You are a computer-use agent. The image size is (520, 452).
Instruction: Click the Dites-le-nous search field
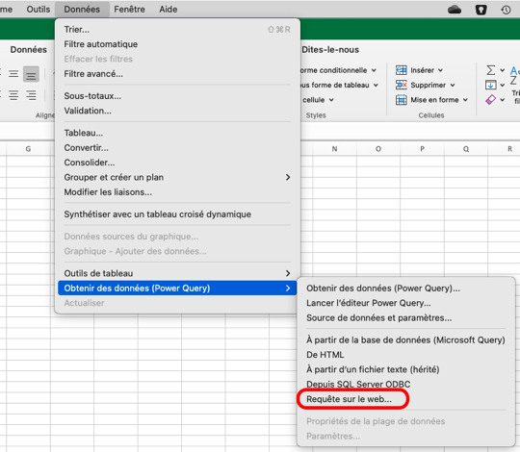tap(330, 50)
